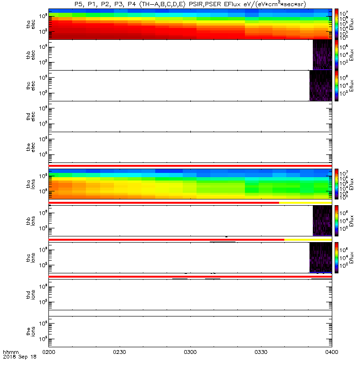Click the Eflux label beside thc ions color bar
The height and width of the screenshot is (379, 356).
tap(351, 258)
